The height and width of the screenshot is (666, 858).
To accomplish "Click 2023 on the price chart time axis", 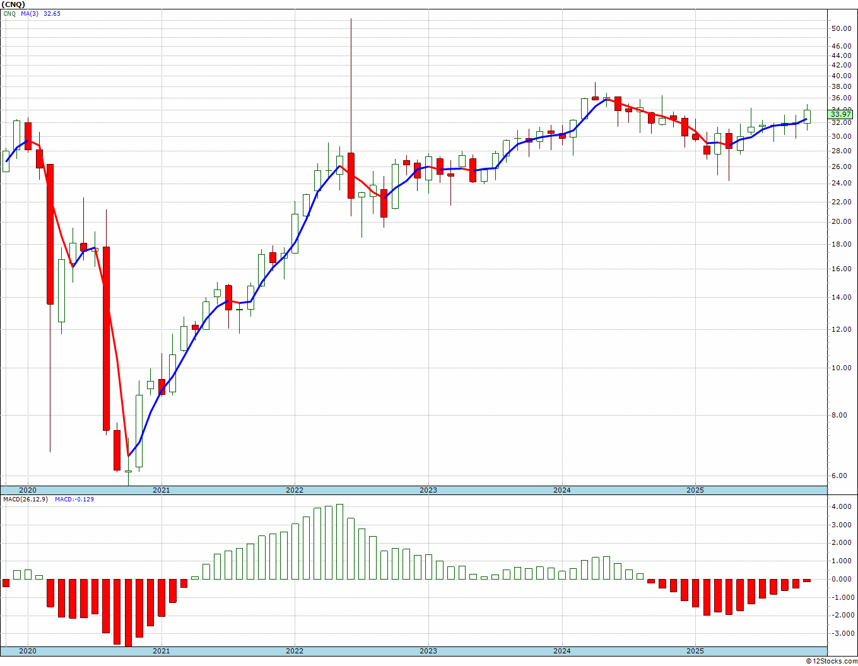I will (428, 490).
